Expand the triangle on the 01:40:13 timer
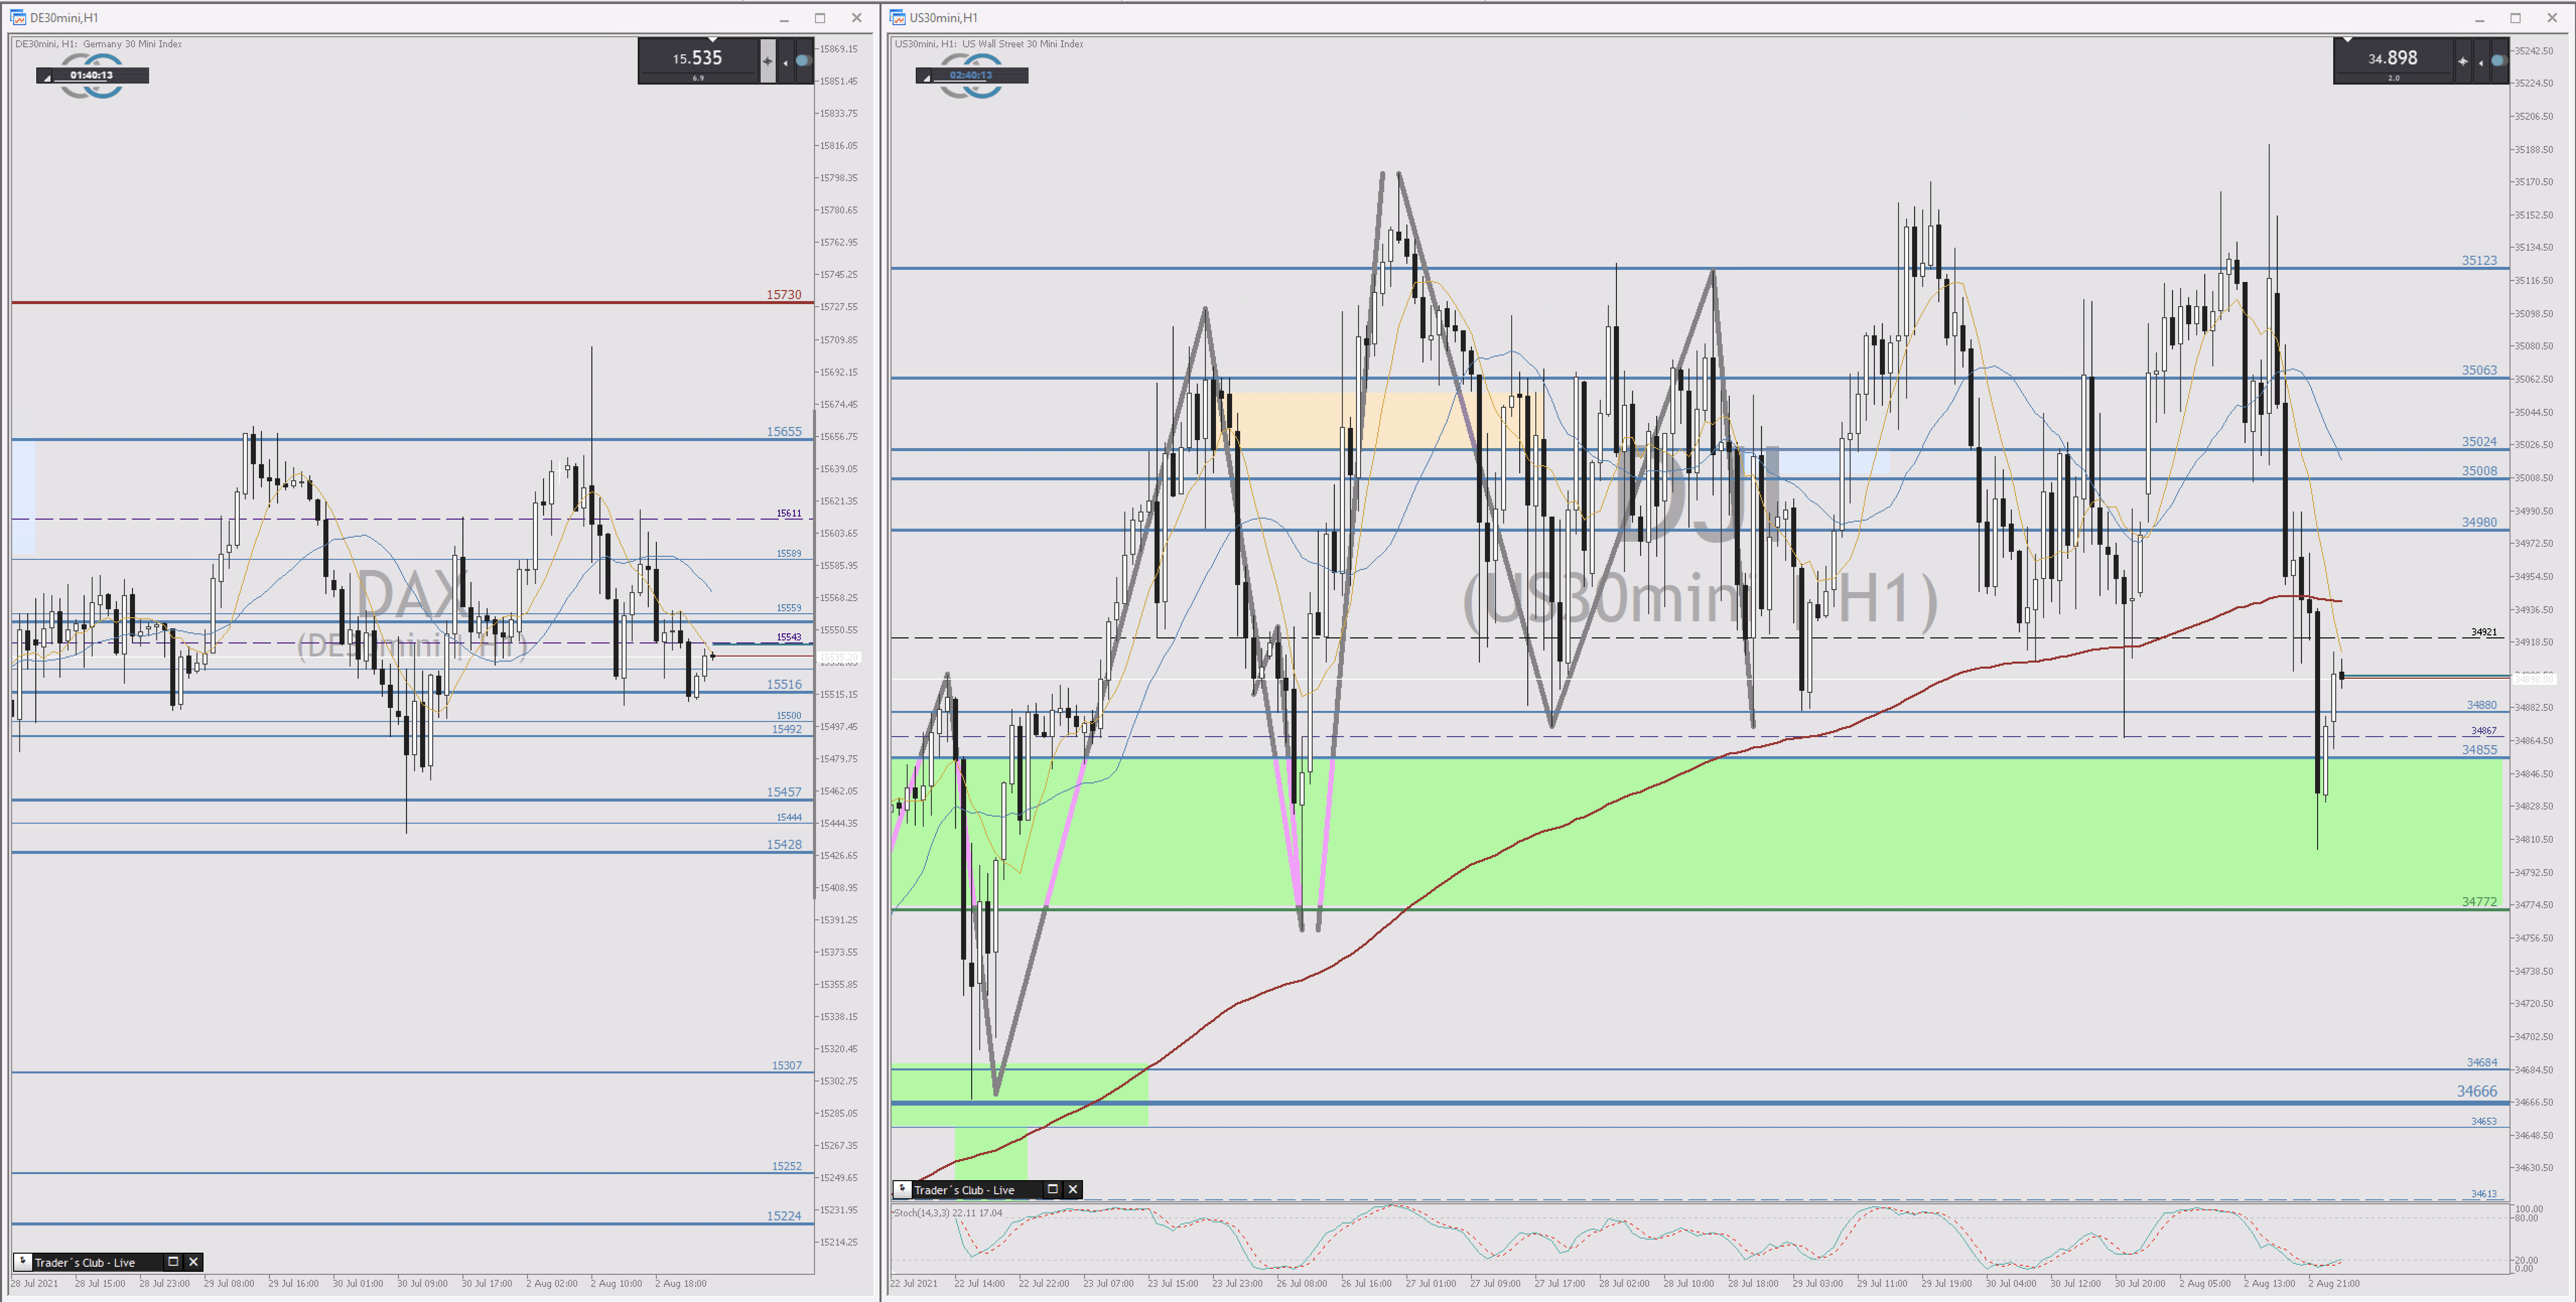The image size is (2576, 1302). 46,78
